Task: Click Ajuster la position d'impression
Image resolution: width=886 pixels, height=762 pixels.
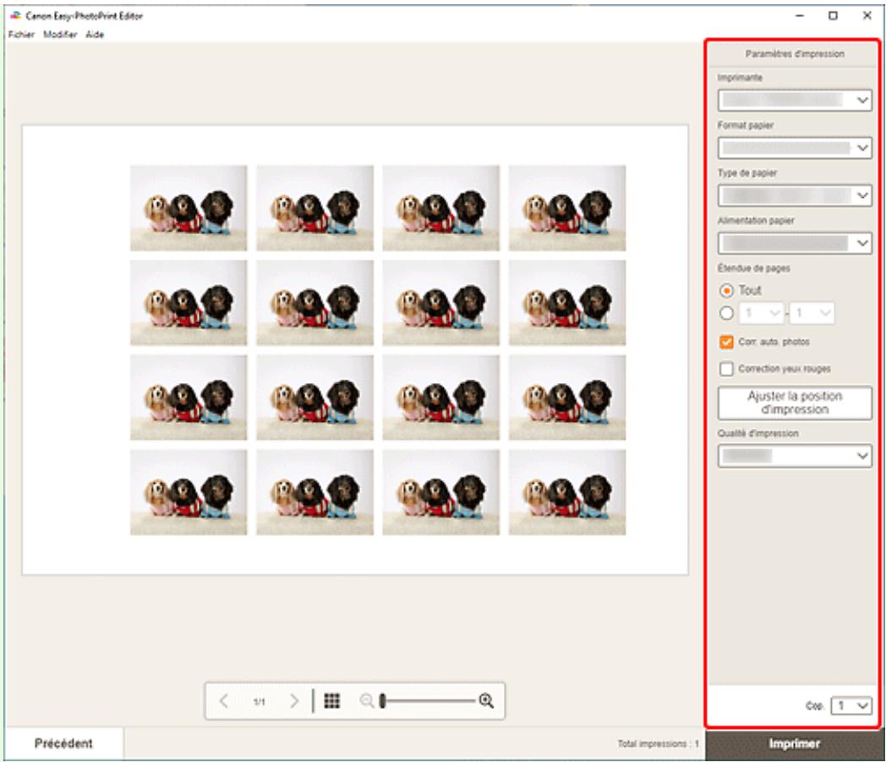Action: [795, 403]
